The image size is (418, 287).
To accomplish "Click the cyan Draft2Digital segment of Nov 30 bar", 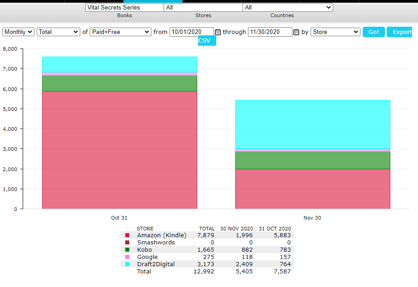I will click(x=312, y=124).
